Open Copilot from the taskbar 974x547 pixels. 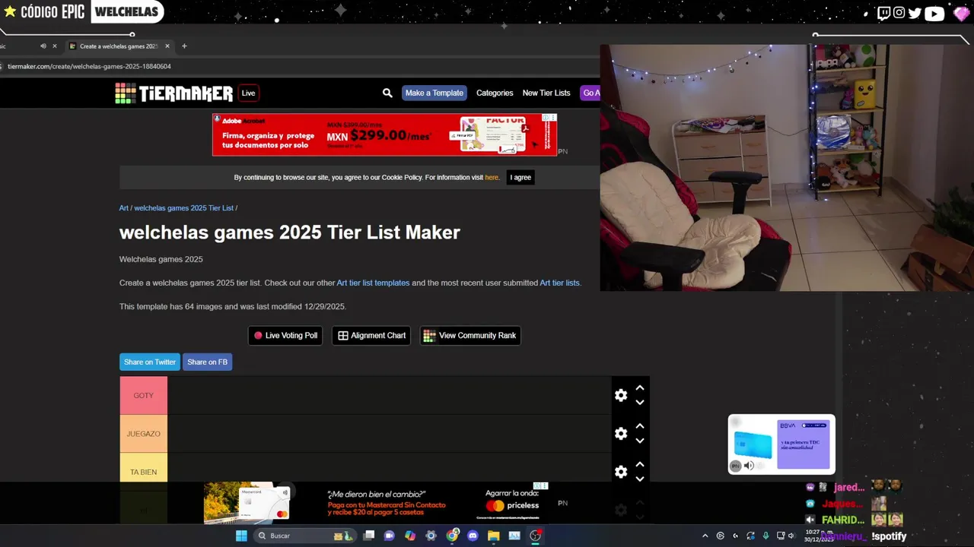pyautogui.click(x=410, y=536)
